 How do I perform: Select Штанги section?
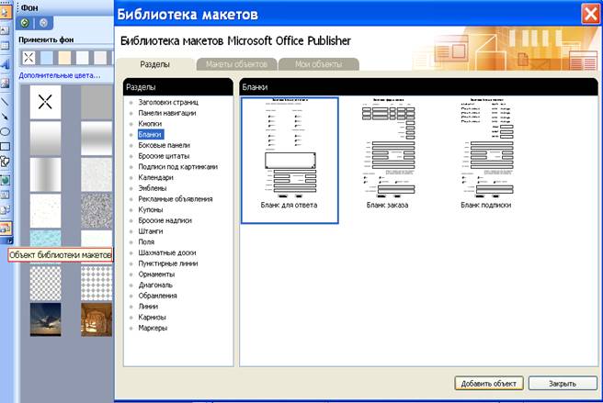pyautogui.click(x=151, y=231)
